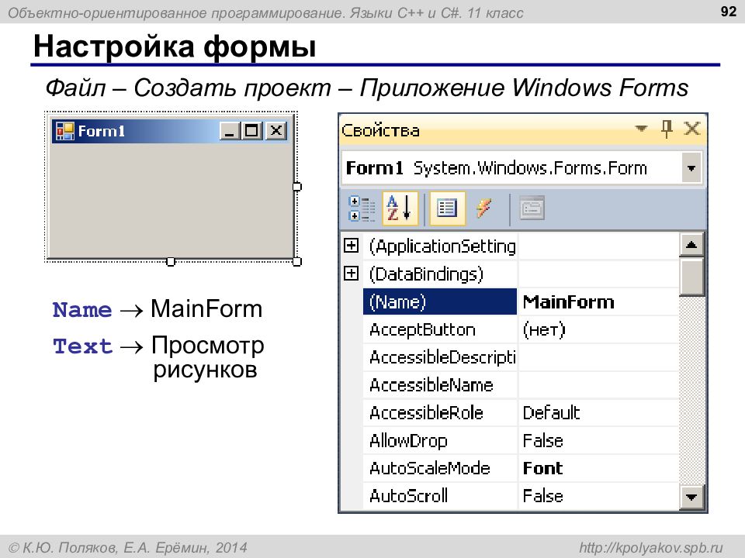Close the Form1 designer window
Viewport: 745px width, 558px height.
click(275, 130)
